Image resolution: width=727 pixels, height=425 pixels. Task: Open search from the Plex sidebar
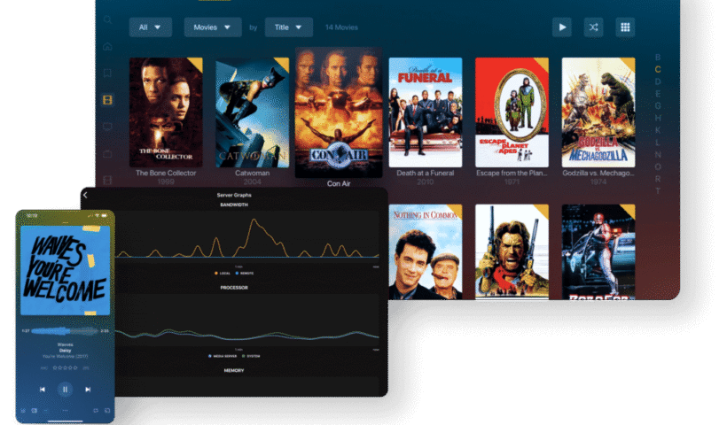107,19
